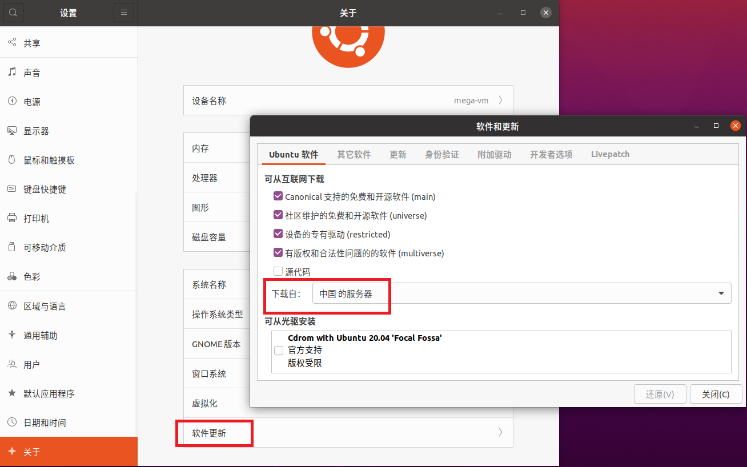Uncheck the multiverse software checkbox
Screen dimensions: 747x467
click(278, 253)
